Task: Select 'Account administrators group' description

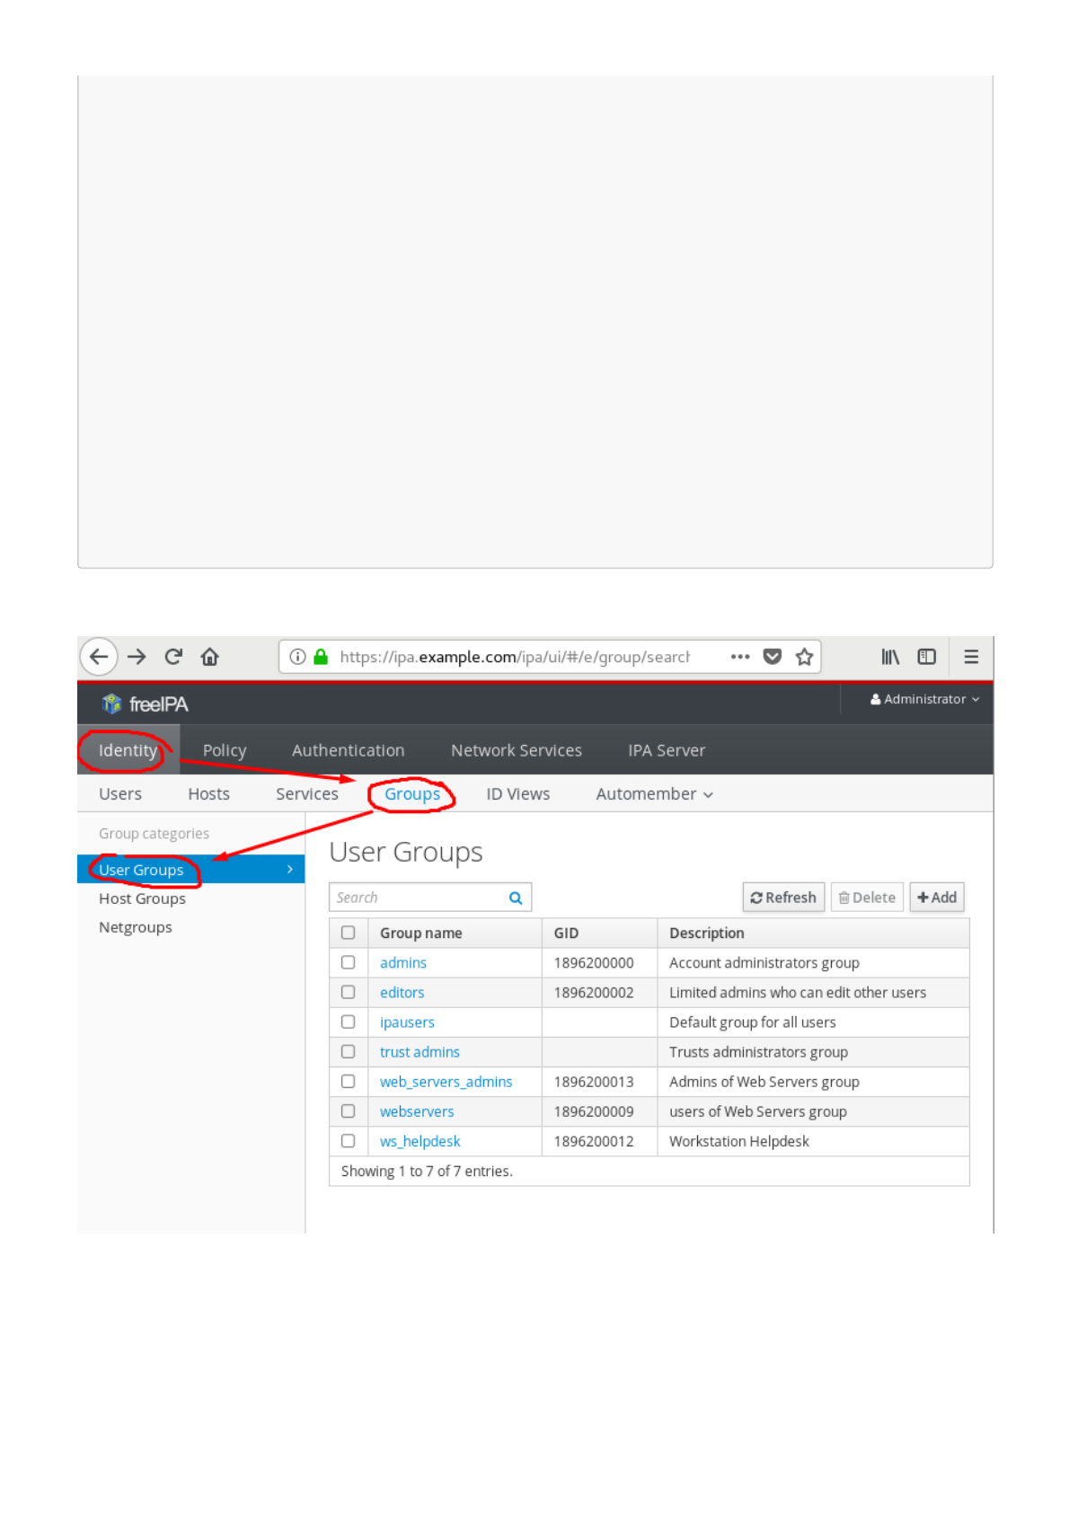Action: pyautogui.click(x=764, y=963)
